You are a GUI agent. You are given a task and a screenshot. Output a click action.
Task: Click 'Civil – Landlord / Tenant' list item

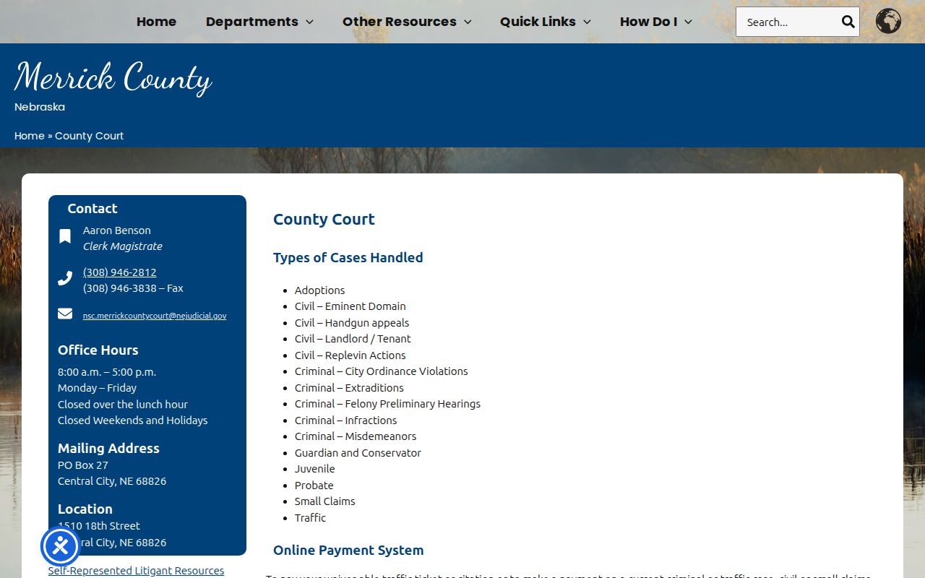click(x=353, y=339)
